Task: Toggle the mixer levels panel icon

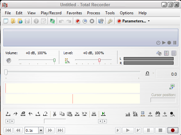Action: point(166,53)
